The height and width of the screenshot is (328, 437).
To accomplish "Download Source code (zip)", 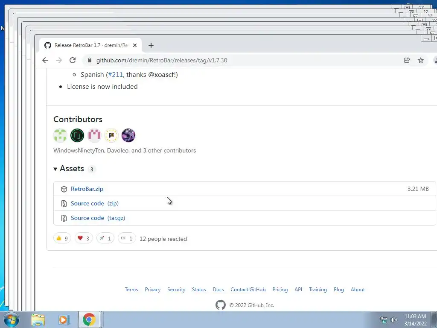I will pyautogui.click(x=95, y=203).
